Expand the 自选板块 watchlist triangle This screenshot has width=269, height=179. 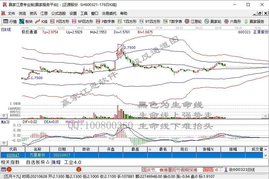click(x=48, y=162)
